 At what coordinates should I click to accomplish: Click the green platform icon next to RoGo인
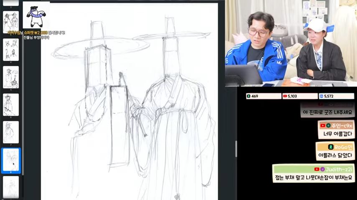point(331,147)
